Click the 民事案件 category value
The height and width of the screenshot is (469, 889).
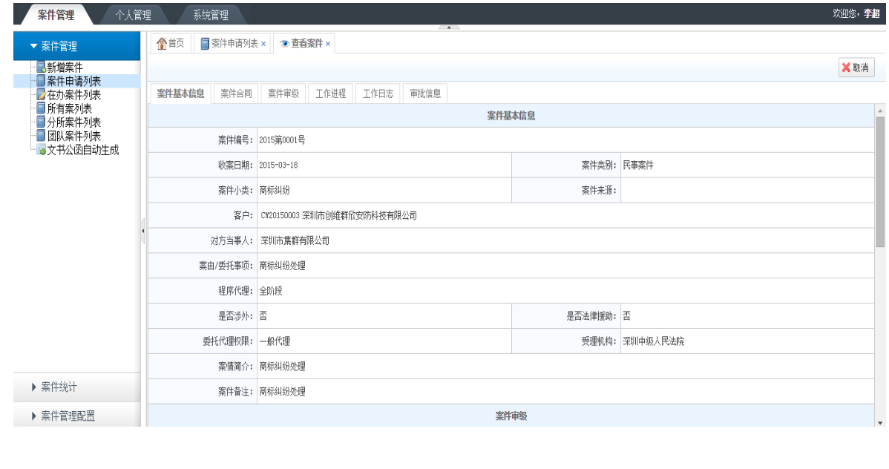pos(638,165)
